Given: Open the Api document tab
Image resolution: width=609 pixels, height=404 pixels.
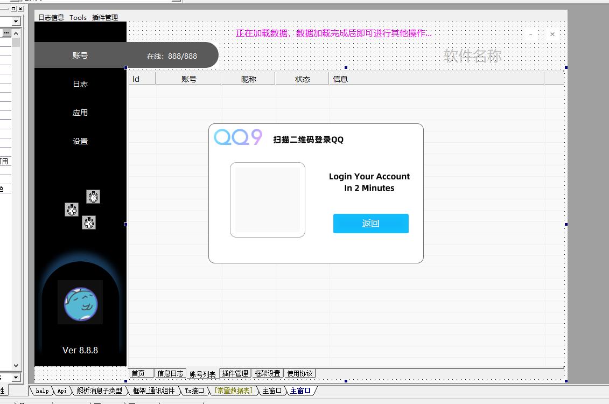Looking at the screenshot, I should point(62,391).
